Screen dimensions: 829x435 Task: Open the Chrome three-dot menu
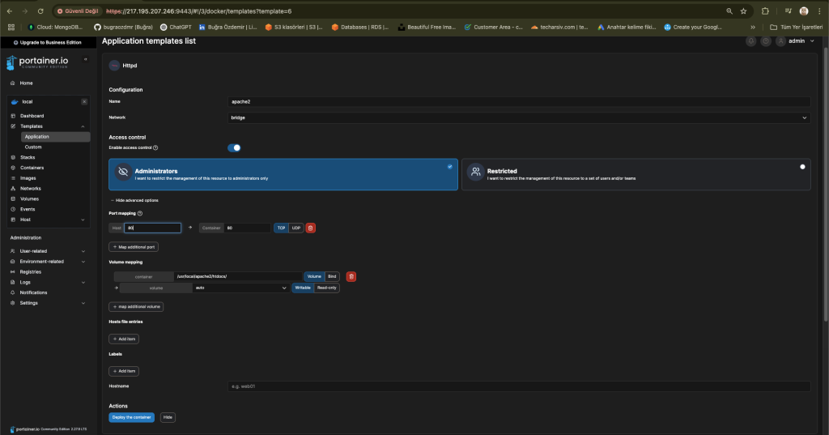819,11
